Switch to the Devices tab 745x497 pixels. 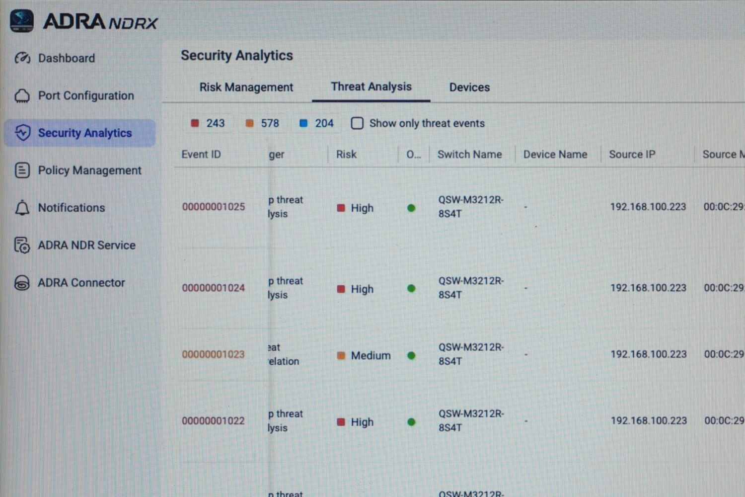point(470,87)
